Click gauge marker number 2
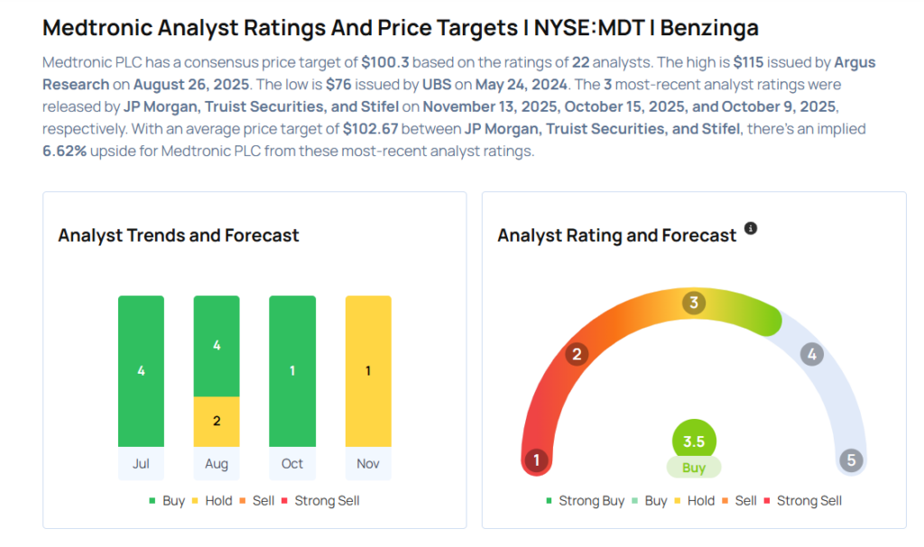This screenshot has height=547, width=924. pos(577,354)
